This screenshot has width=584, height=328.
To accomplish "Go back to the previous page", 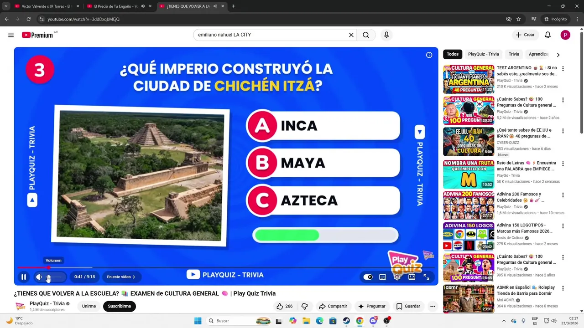I will click(7, 19).
